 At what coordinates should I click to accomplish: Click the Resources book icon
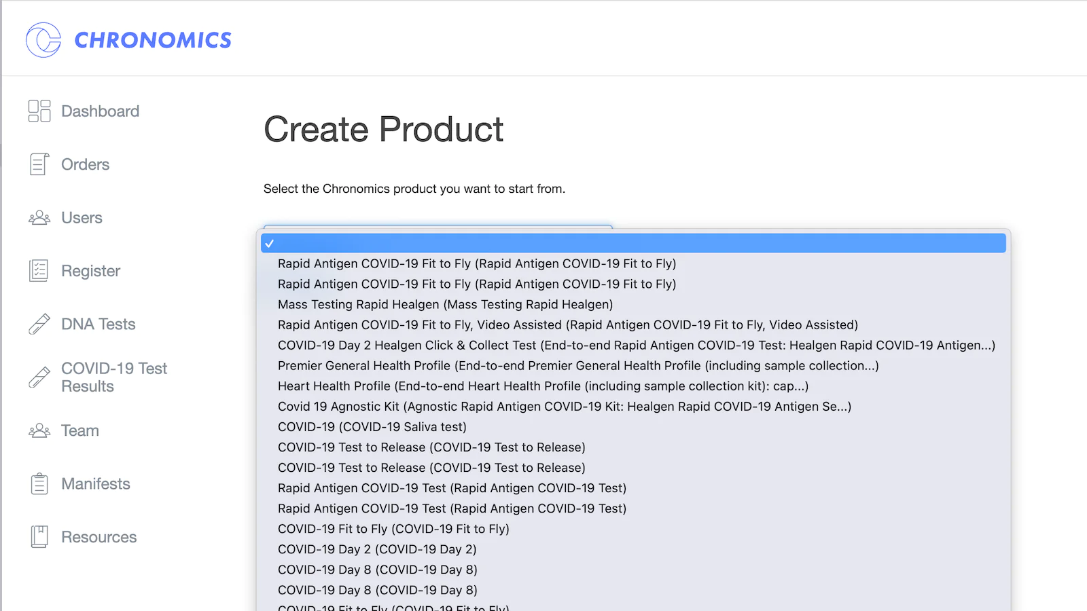point(39,537)
